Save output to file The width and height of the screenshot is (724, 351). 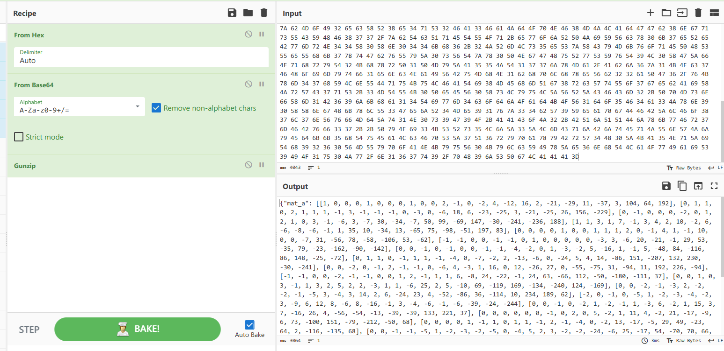pos(666,186)
